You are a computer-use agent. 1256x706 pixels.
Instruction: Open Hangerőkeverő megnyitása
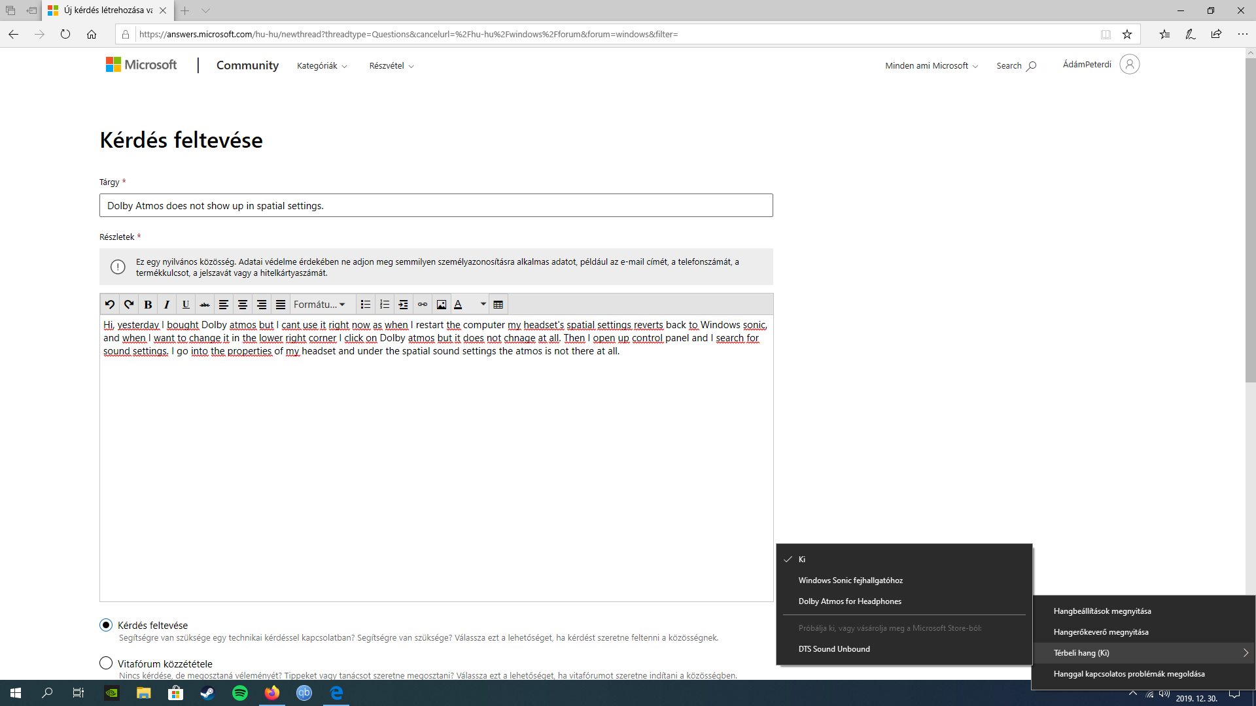[x=1143, y=631]
